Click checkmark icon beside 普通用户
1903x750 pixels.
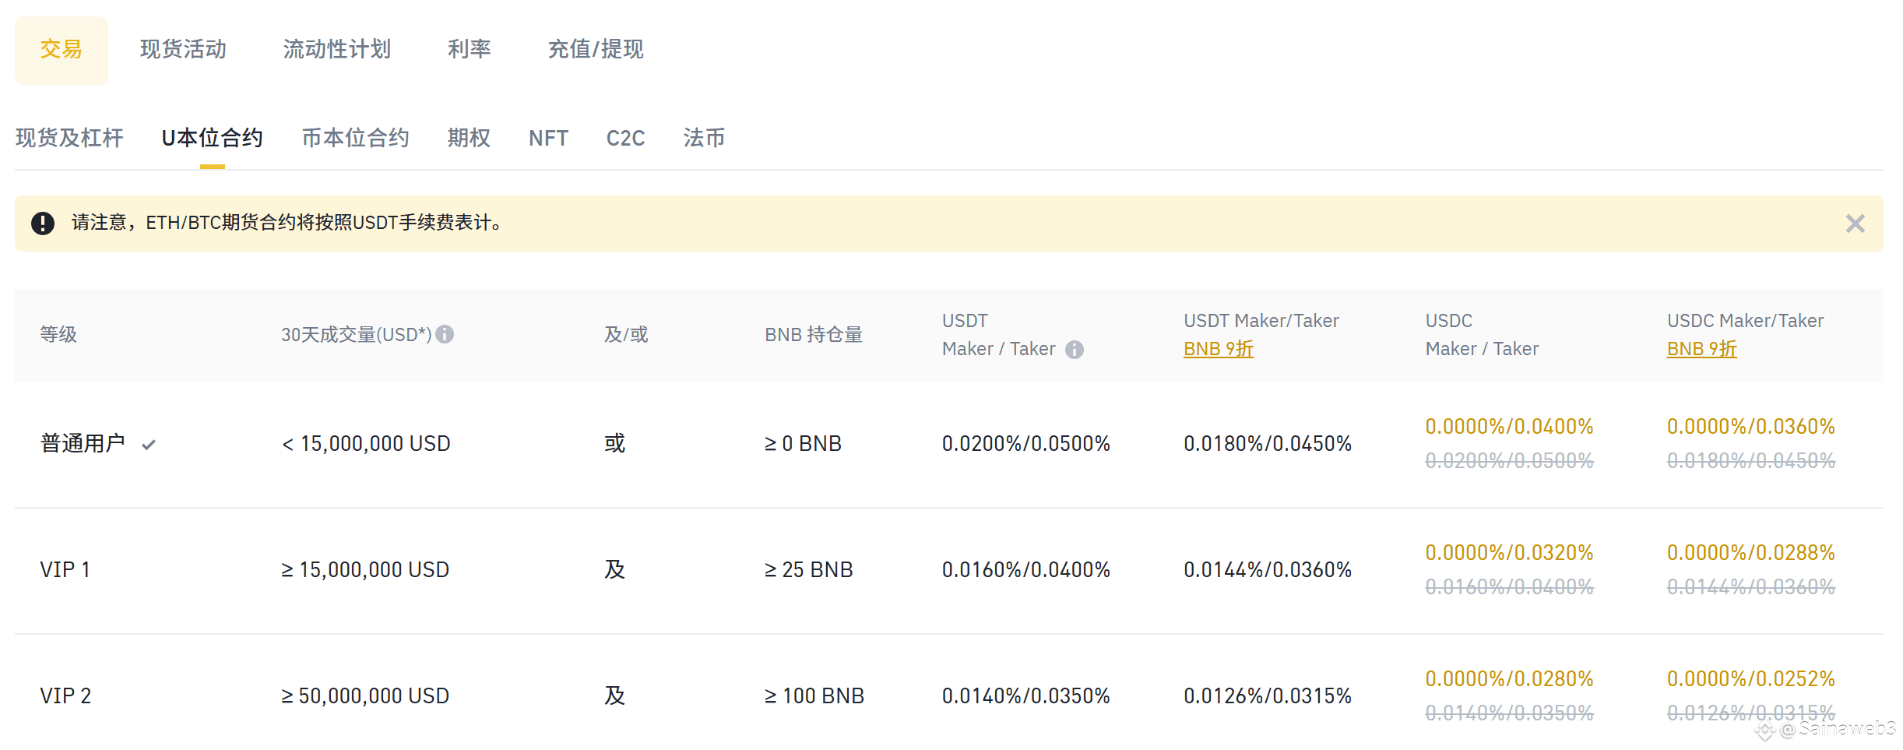pyautogui.click(x=149, y=445)
